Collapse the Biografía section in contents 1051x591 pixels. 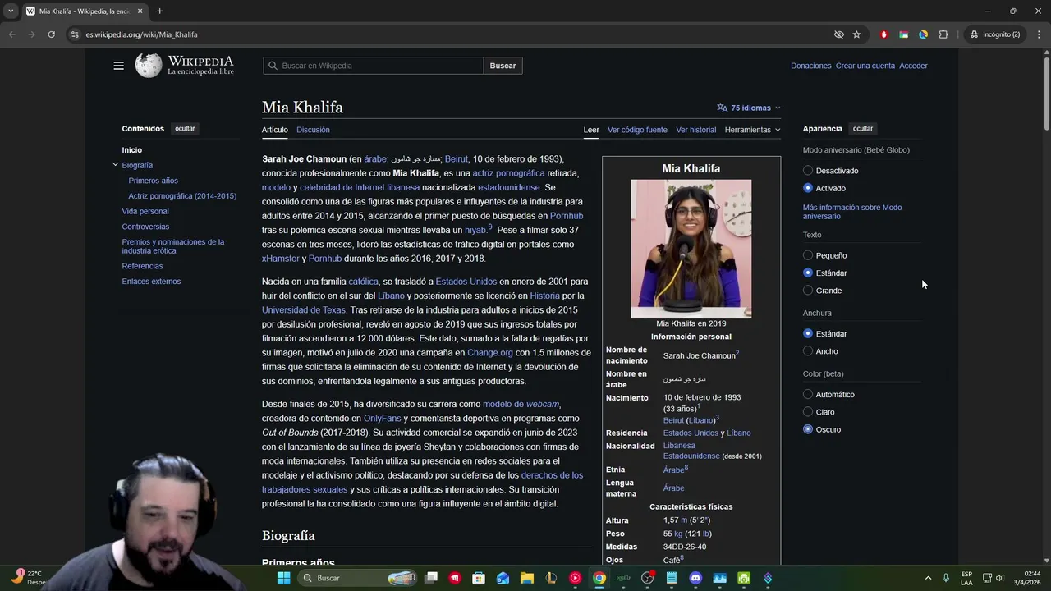click(x=115, y=165)
